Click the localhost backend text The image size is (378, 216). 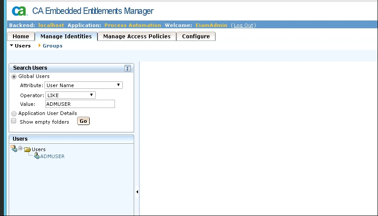click(51, 25)
